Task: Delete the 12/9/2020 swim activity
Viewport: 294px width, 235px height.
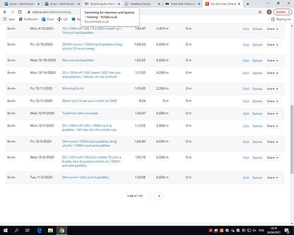Action: tap(257, 114)
